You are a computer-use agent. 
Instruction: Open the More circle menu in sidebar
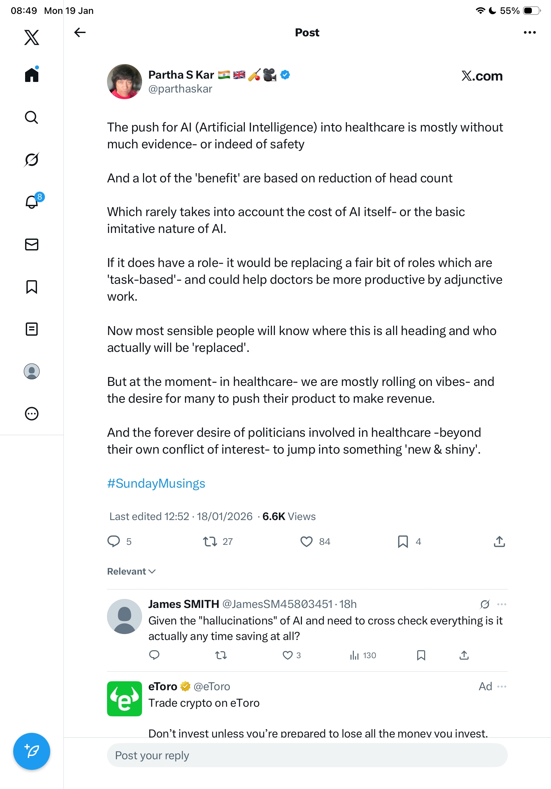click(x=32, y=413)
